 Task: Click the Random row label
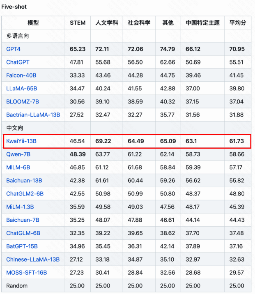click(17, 286)
